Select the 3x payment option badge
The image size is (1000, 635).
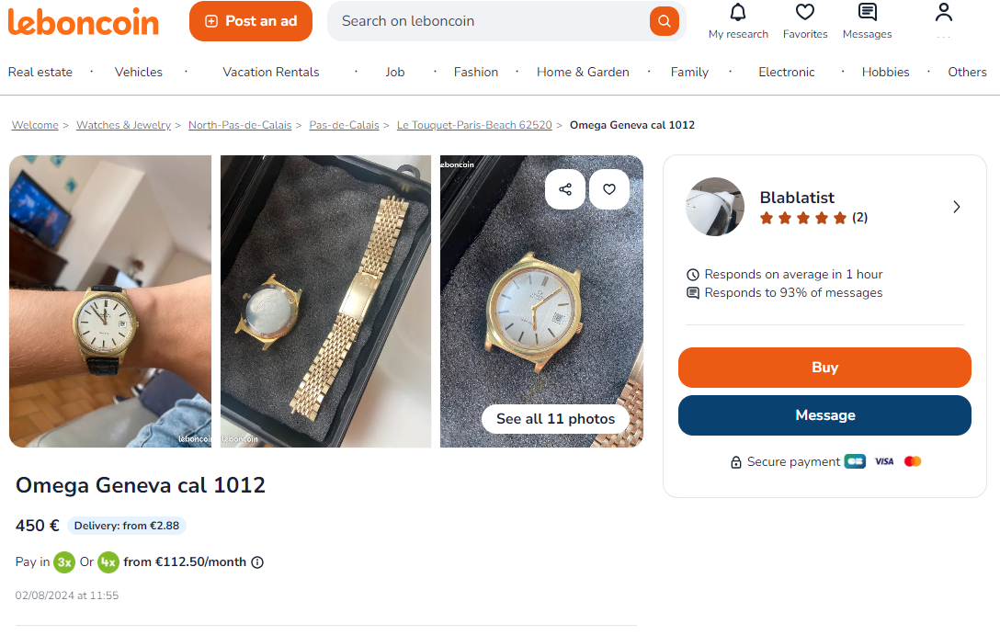tap(64, 562)
